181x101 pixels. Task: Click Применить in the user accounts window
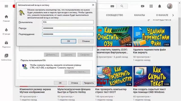coord(89,83)
